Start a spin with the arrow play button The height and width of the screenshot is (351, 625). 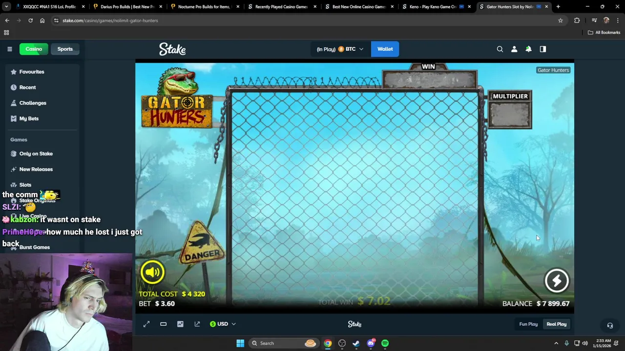point(557,280)
